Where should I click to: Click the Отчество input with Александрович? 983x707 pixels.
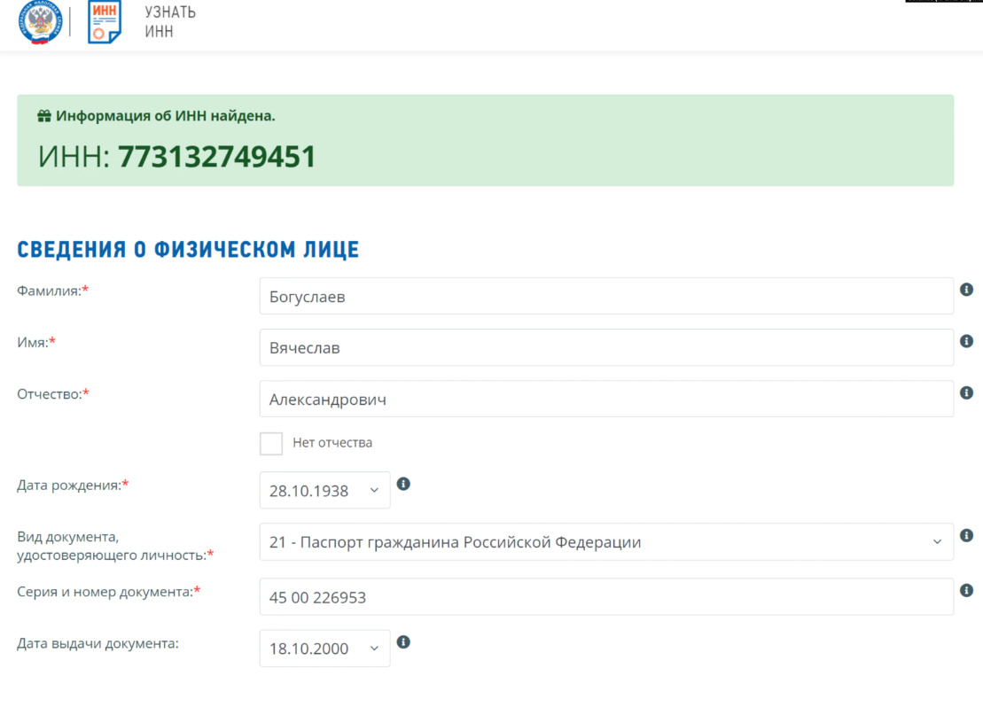coord(606,399)
